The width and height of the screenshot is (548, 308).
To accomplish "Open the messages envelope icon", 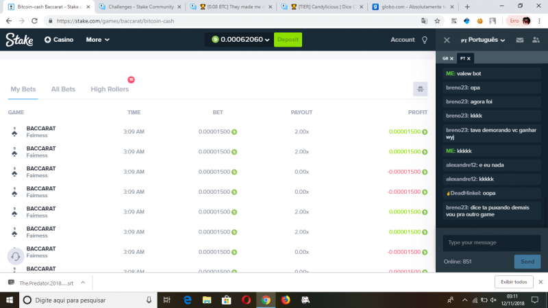I will click(x=520, y=40).
